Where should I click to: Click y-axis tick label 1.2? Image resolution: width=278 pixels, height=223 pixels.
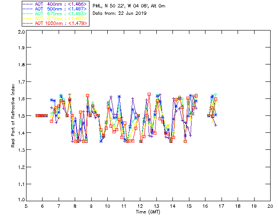point(21,167)
